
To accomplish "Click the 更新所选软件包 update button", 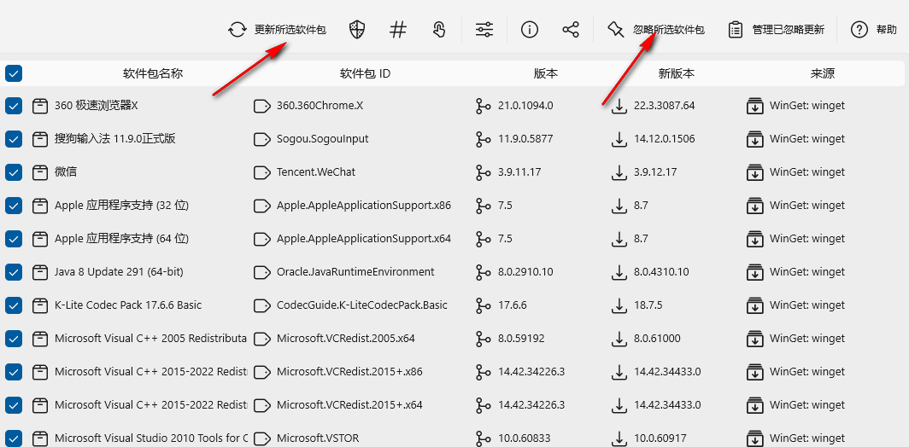I will (277, 30).
